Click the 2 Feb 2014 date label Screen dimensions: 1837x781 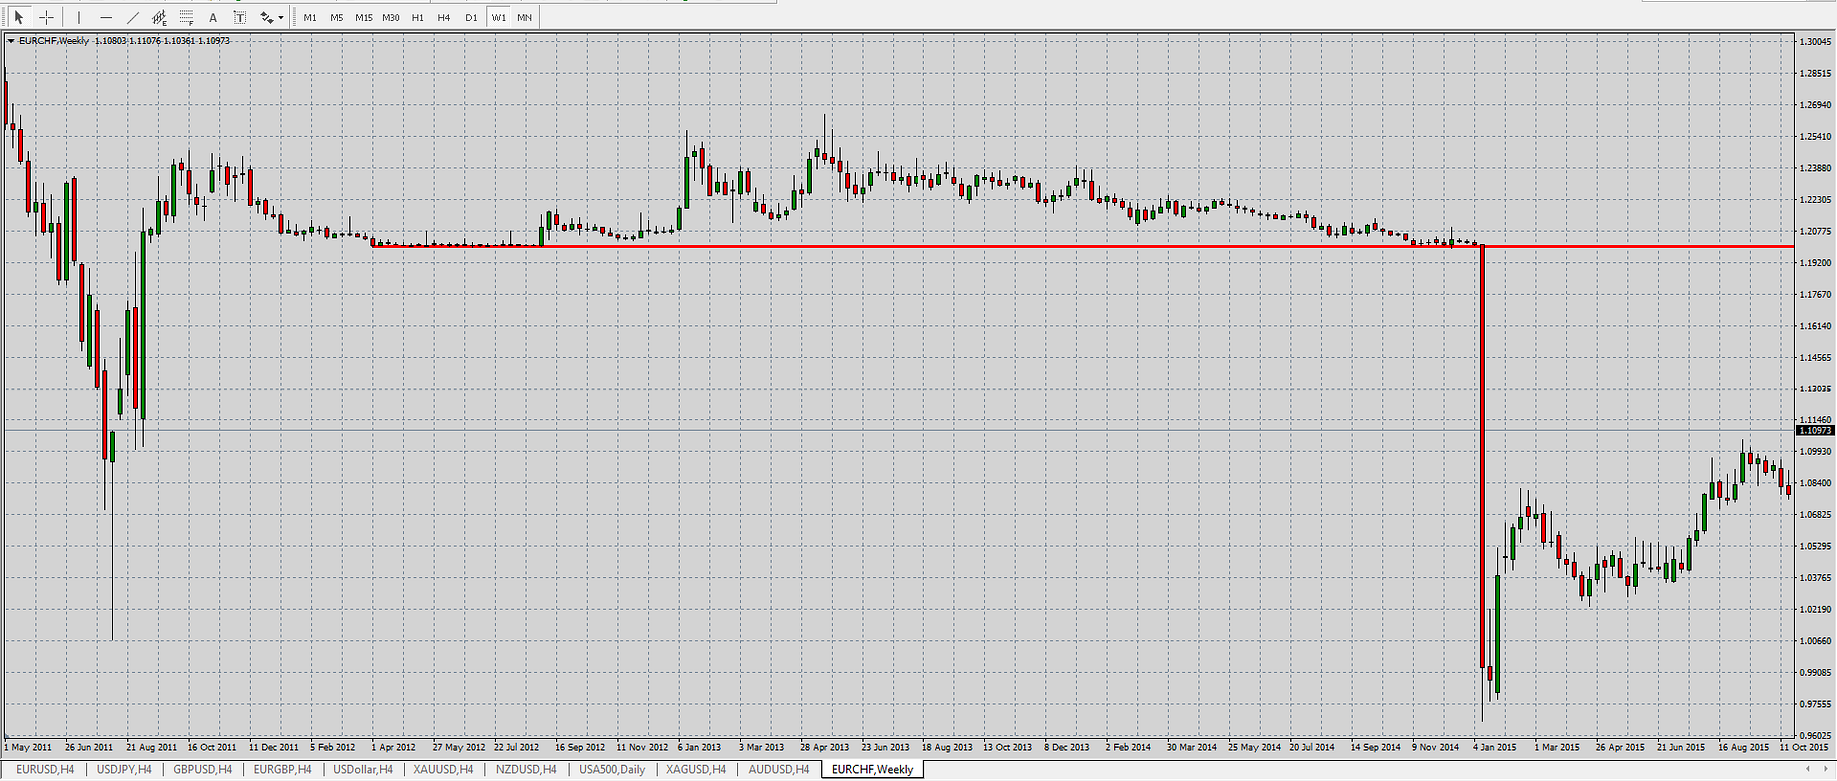tap(1128, 747)
